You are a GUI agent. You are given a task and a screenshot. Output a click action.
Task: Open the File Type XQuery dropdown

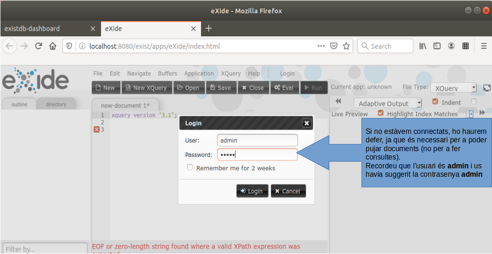tap(453, 88)
